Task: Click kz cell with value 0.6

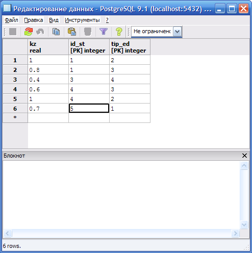Action: (48, 89)
